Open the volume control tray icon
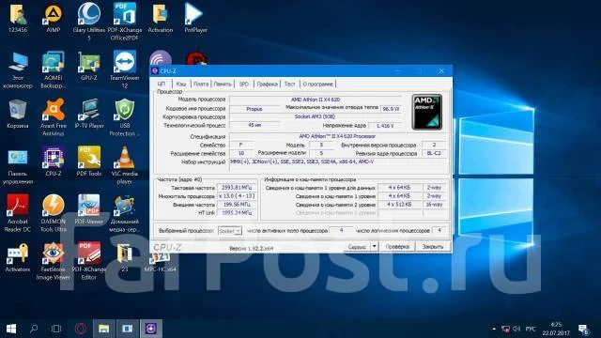The height and width of the screenshot is (338, 601). [x=516, y=329]
